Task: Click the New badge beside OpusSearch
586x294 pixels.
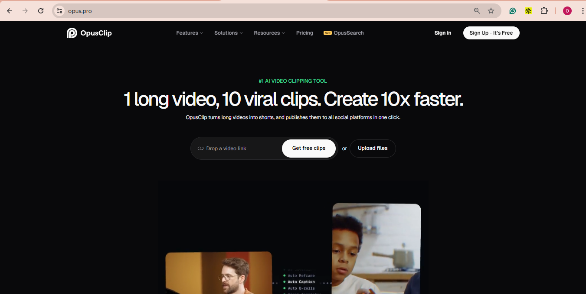Action: point(328,33)
